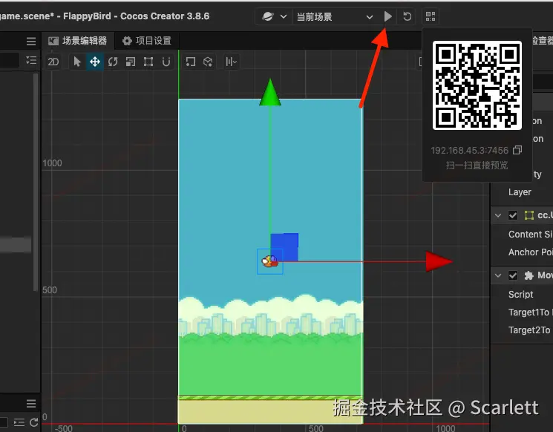The image size is (553, 432).
Task: Click the Script property label
Action: coord(520,295)
